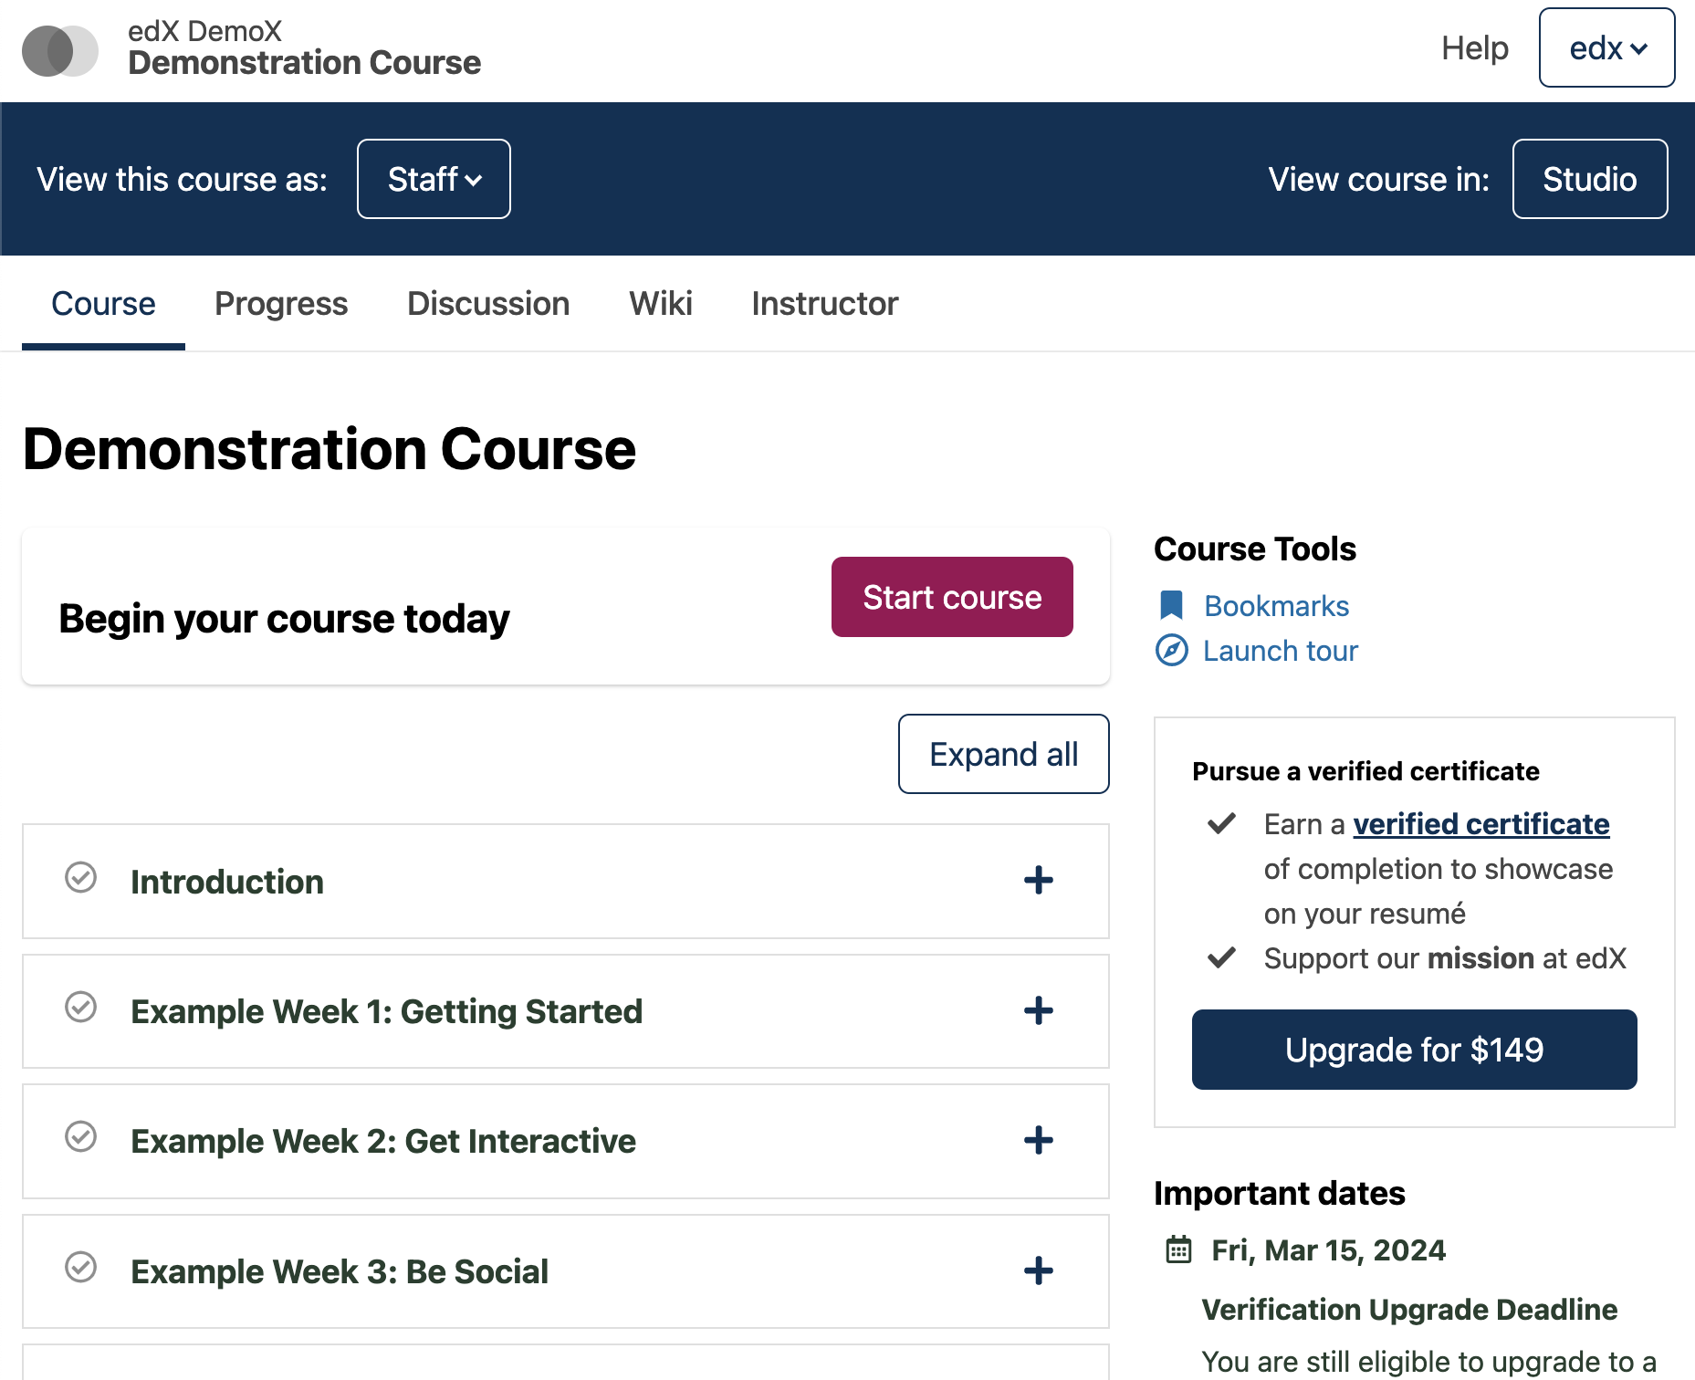Click the Bookmarks icon under Course Tools
The height and width of the screenshot is (1380, 1695).
point(1171,605)
